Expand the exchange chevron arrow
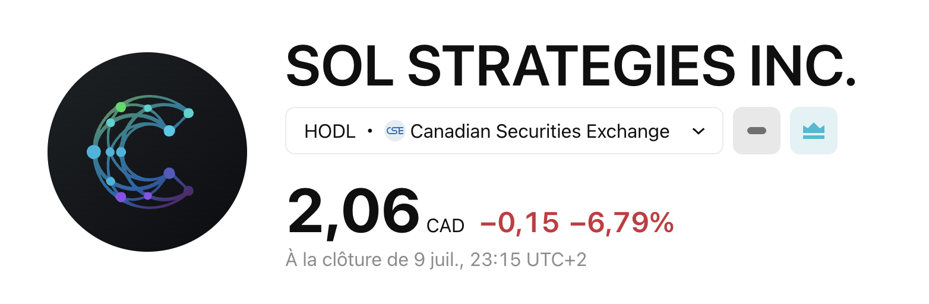Viewport: 929px width, 304px height. tap(699, 131)
